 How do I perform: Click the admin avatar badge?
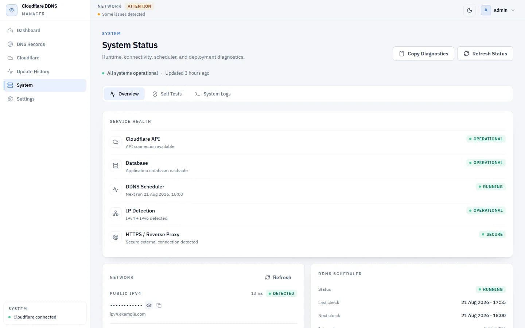tap(486, 10)
